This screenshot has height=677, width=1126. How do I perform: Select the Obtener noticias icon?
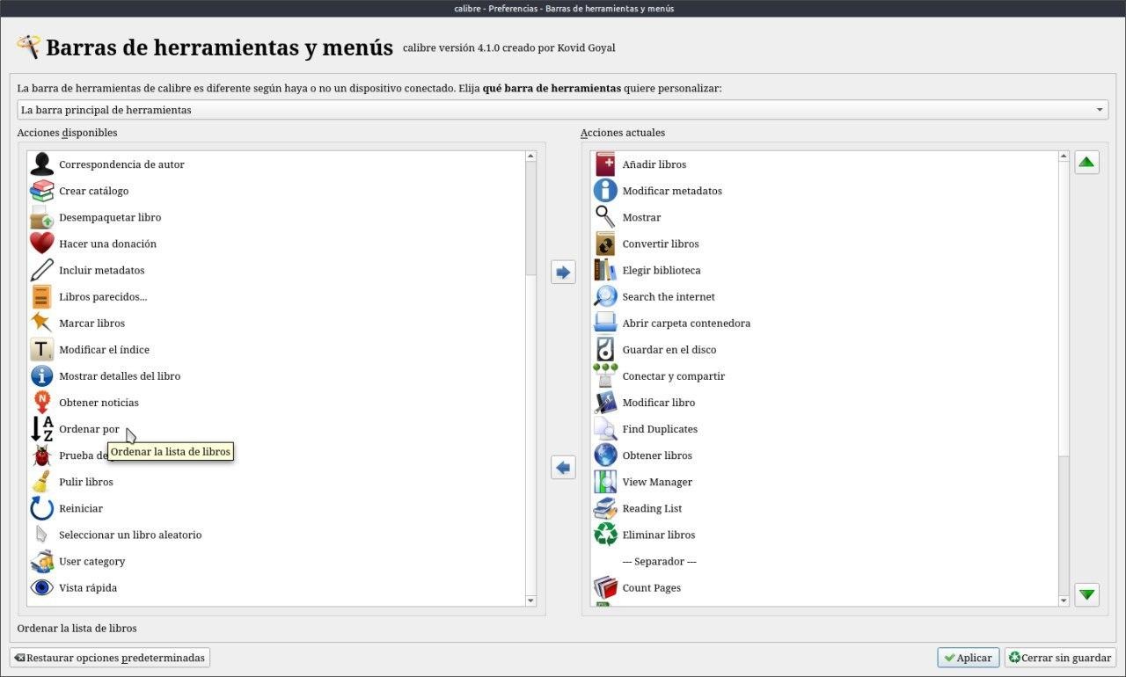(x=41, y=402)
